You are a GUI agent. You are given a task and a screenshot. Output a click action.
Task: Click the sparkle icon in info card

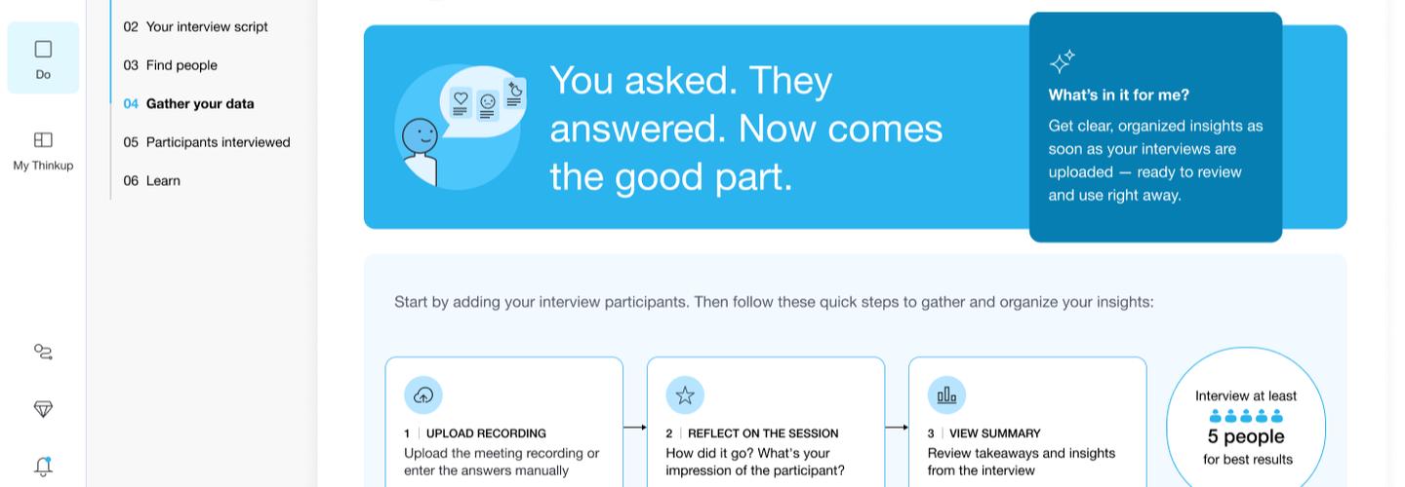(1062, 61)
